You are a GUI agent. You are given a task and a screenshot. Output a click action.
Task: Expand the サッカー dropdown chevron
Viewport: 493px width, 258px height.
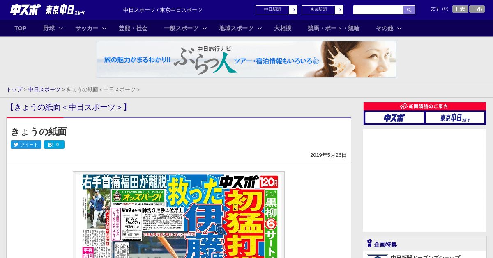click(x=104, y=28)
